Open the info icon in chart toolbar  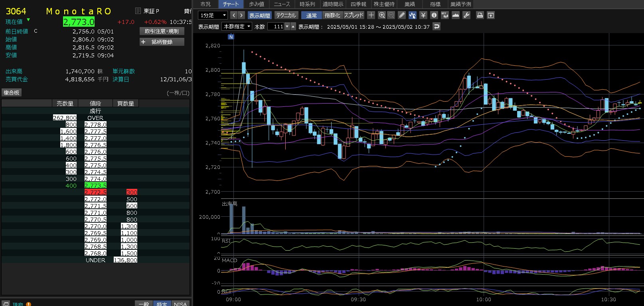[434, 15]
